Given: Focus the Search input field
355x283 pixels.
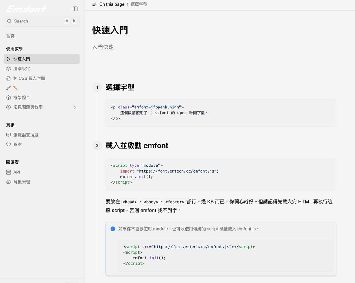Looking at the screenshot, I should point(42,21).
